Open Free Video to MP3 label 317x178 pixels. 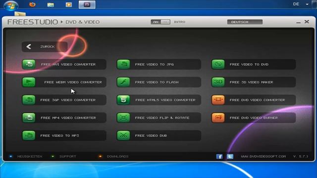59,135
